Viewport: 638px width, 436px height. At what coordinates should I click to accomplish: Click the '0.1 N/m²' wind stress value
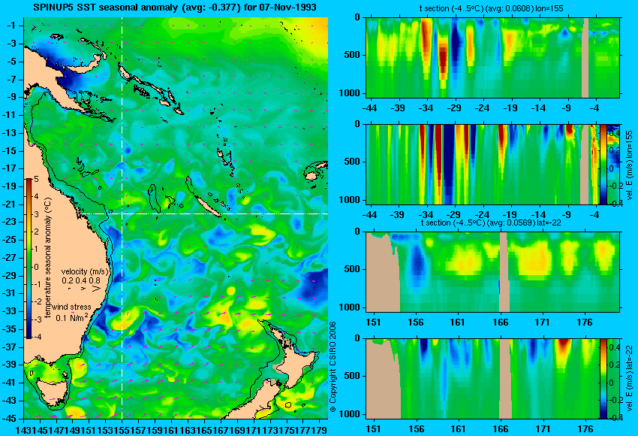click(x=72, y=317)
